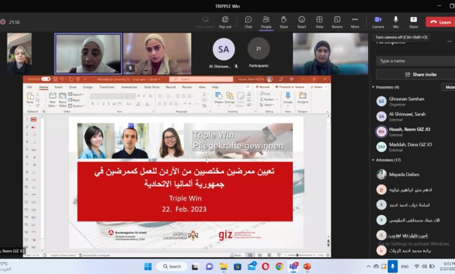Raise your hand in the meeting
This screenshot has height=274, width=455.
point(284,22)
